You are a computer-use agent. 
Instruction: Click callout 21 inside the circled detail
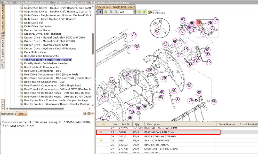click(x=157, y=30)
